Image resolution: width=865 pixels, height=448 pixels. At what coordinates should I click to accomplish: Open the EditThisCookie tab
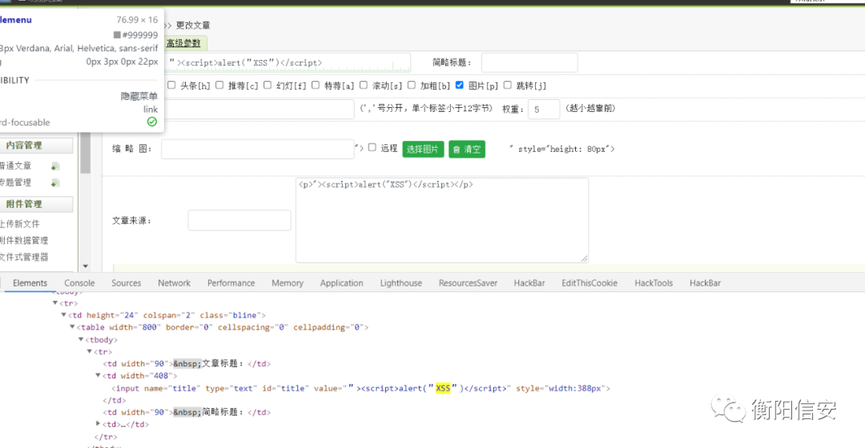[589, 282]
